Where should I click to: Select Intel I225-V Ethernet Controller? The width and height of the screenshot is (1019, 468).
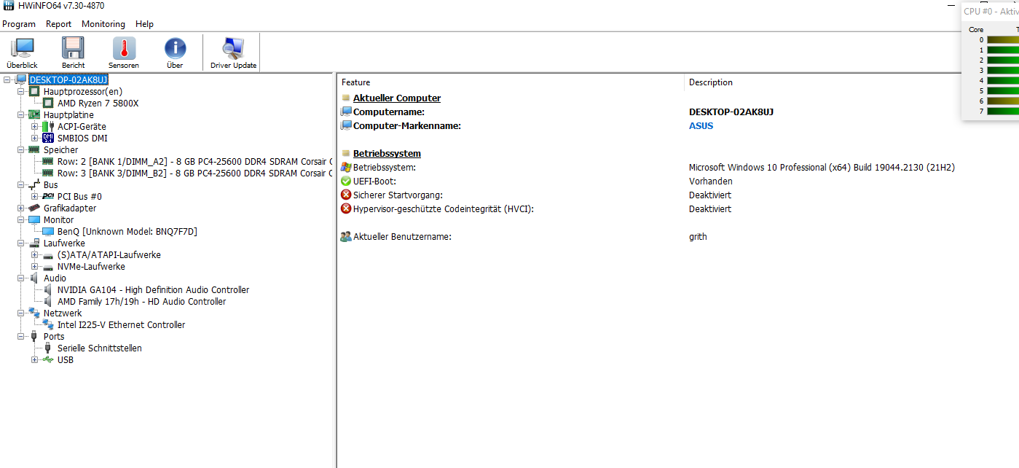121,324
